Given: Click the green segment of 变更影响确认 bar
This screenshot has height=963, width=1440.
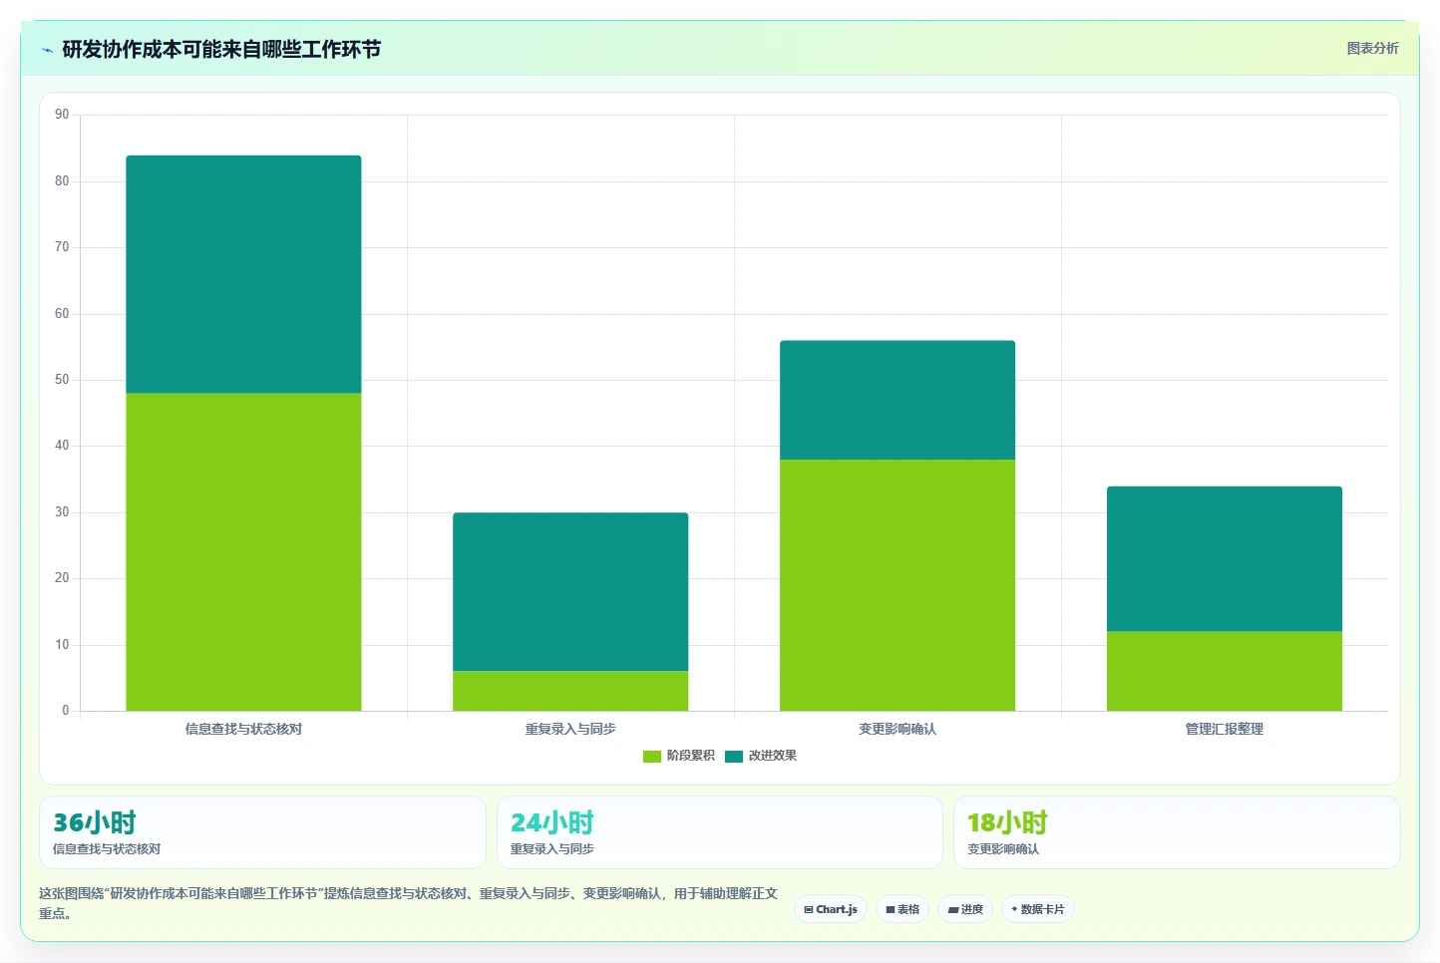Looking at the screenshot, I should [x=898, y=585].
